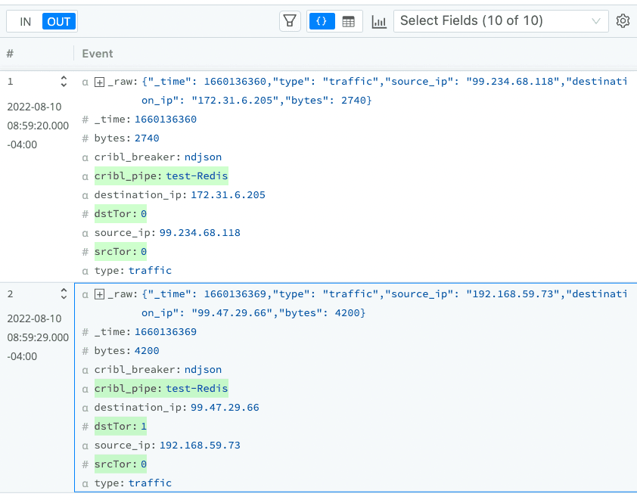The width and height of the screenshot is (637, 503).
Task: Open the Select Fields dropdown
Action: pos(501,21)
